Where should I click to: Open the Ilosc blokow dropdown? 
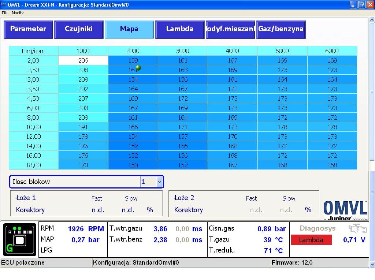(160, 182)
